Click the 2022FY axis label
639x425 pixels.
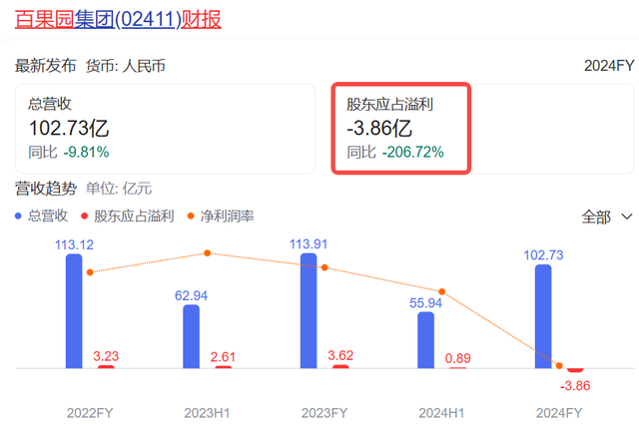click(x=90, y=413)
